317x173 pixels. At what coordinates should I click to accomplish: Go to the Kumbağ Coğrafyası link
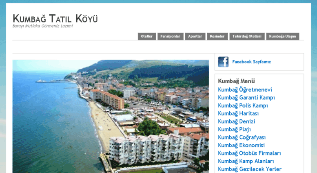click(242, 137)
